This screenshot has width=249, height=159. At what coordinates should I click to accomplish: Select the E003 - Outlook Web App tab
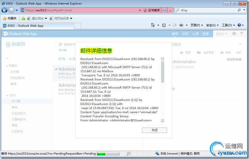coord(38,26)
